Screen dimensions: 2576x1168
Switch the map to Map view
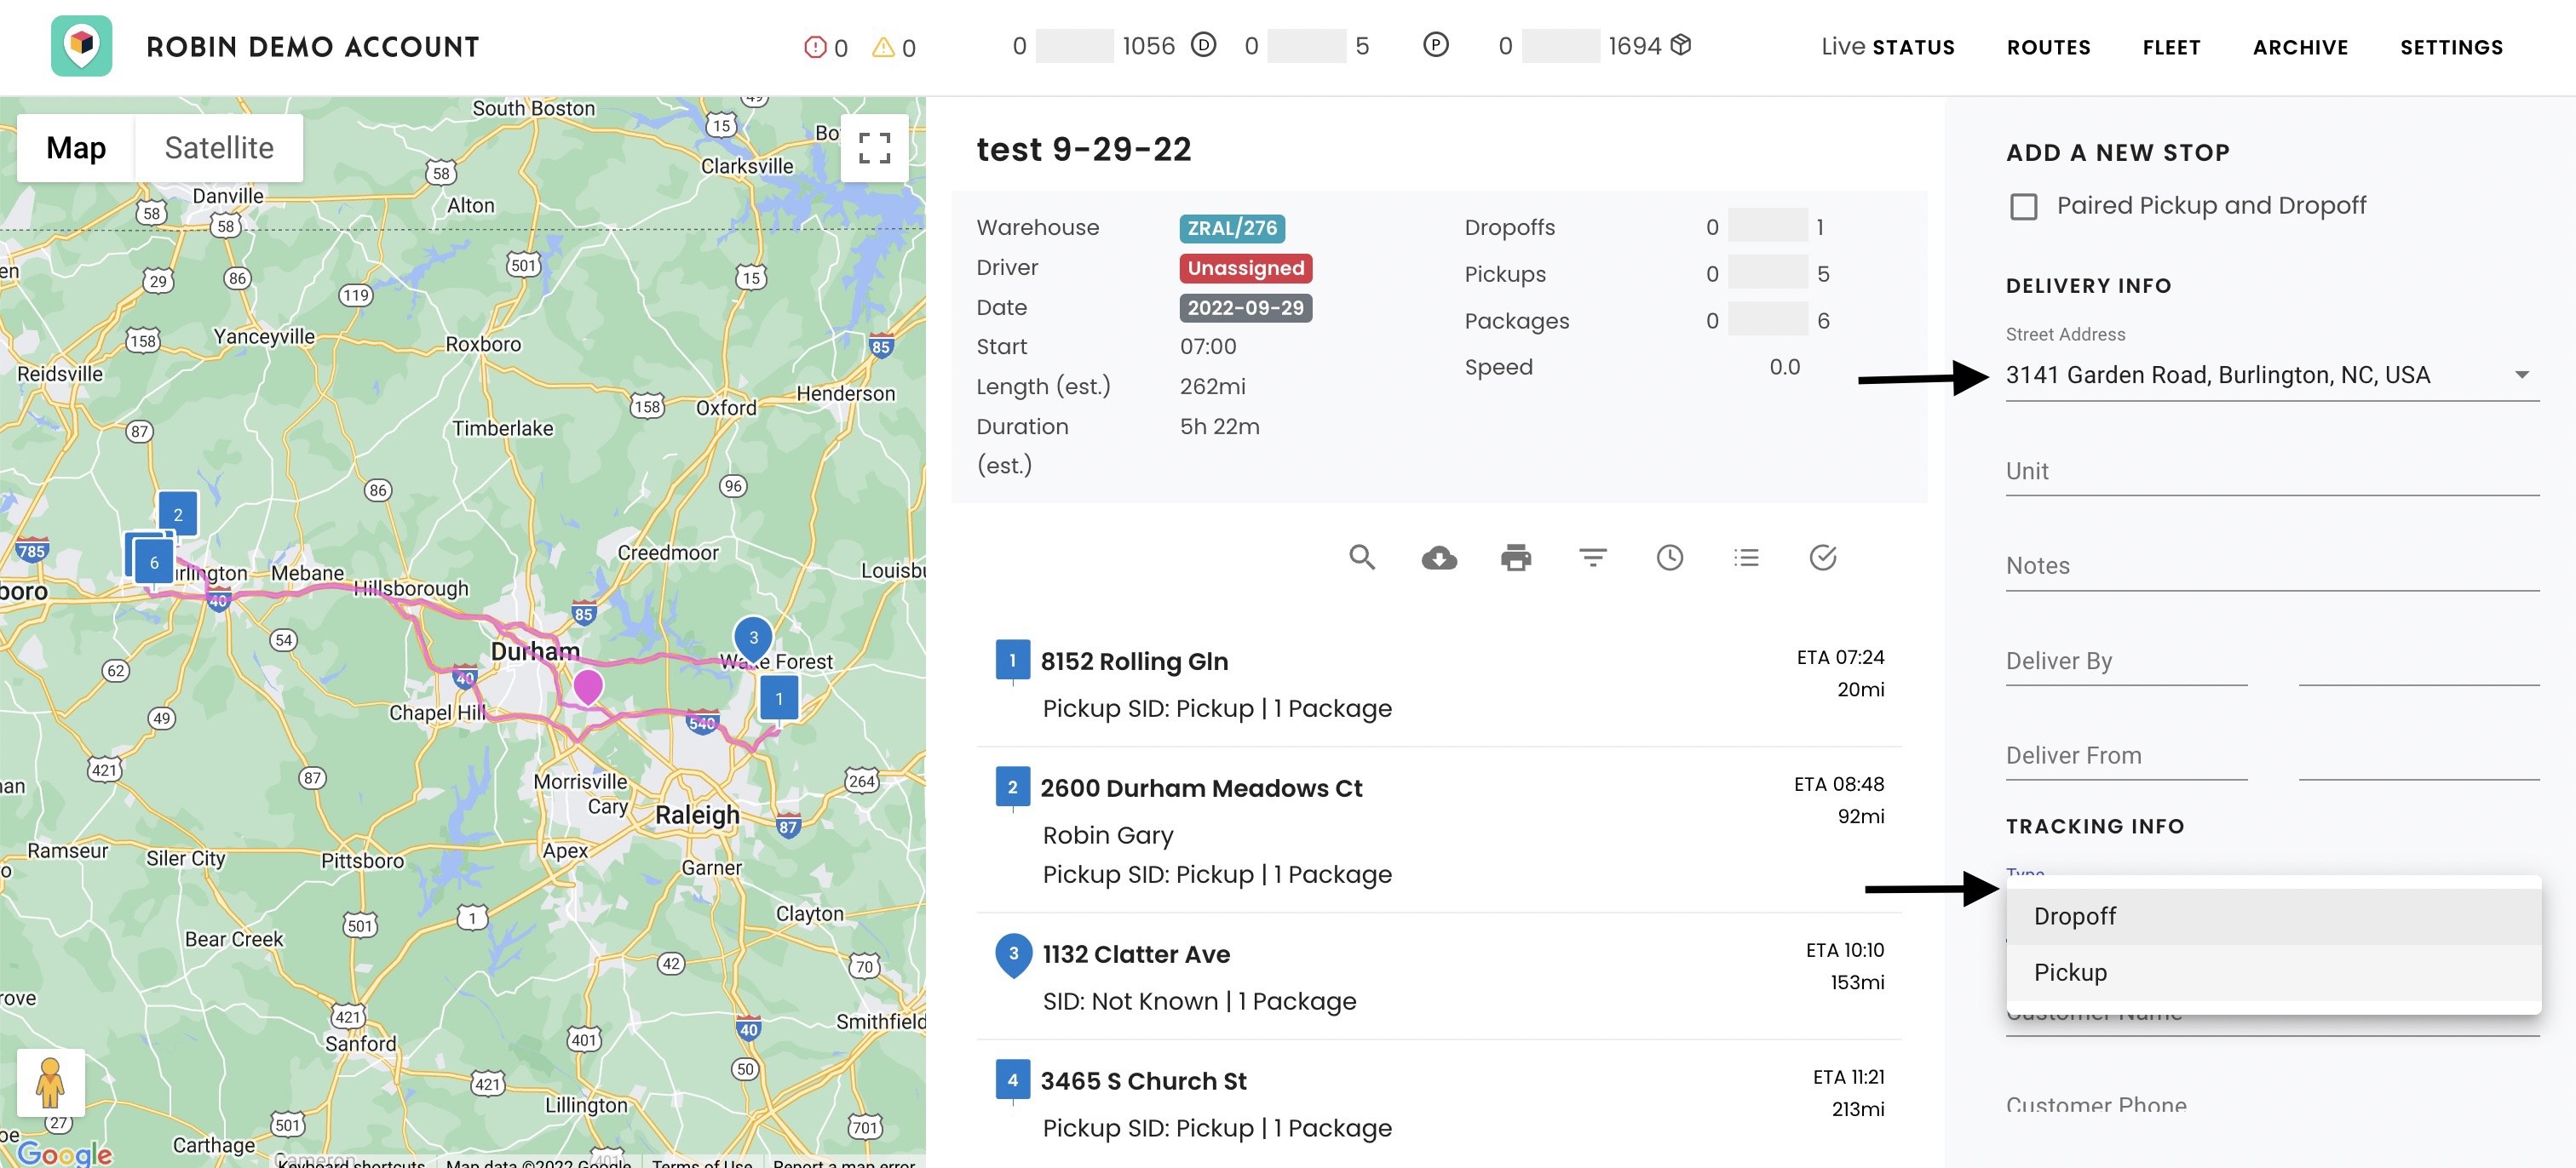pos(76,148)
